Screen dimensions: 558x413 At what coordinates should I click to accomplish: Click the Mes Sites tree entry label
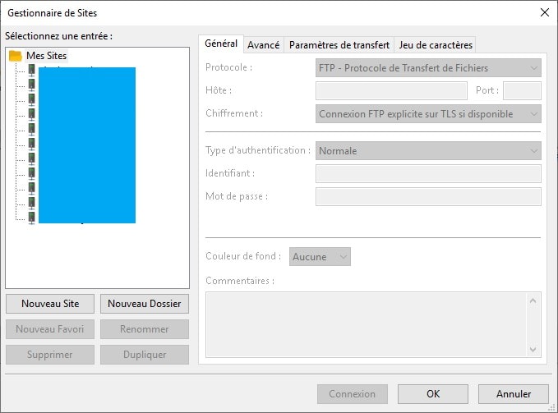pyautogui.click(x=46, y=56)
